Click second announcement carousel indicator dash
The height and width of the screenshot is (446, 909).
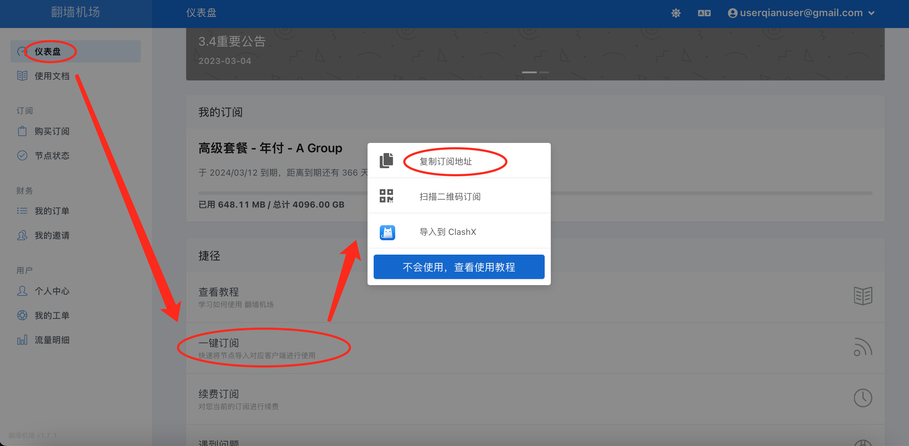pyautogui.click(x=544, y=72)
